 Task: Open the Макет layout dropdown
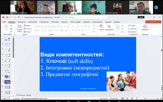click(x=27, y=26)
